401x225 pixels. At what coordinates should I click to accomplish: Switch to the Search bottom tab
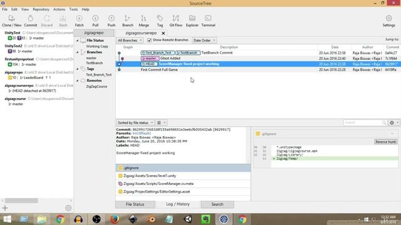217,204
